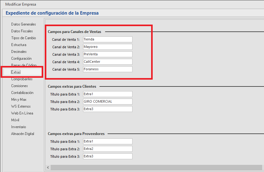This screenshot has width=264, height=172.
Task: Go to Min y Max section
Action: click(19, 100)
